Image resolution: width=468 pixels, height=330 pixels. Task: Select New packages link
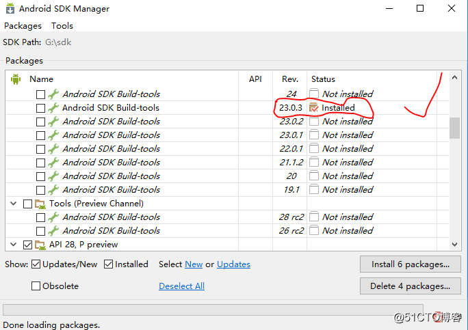click(194, 264)
